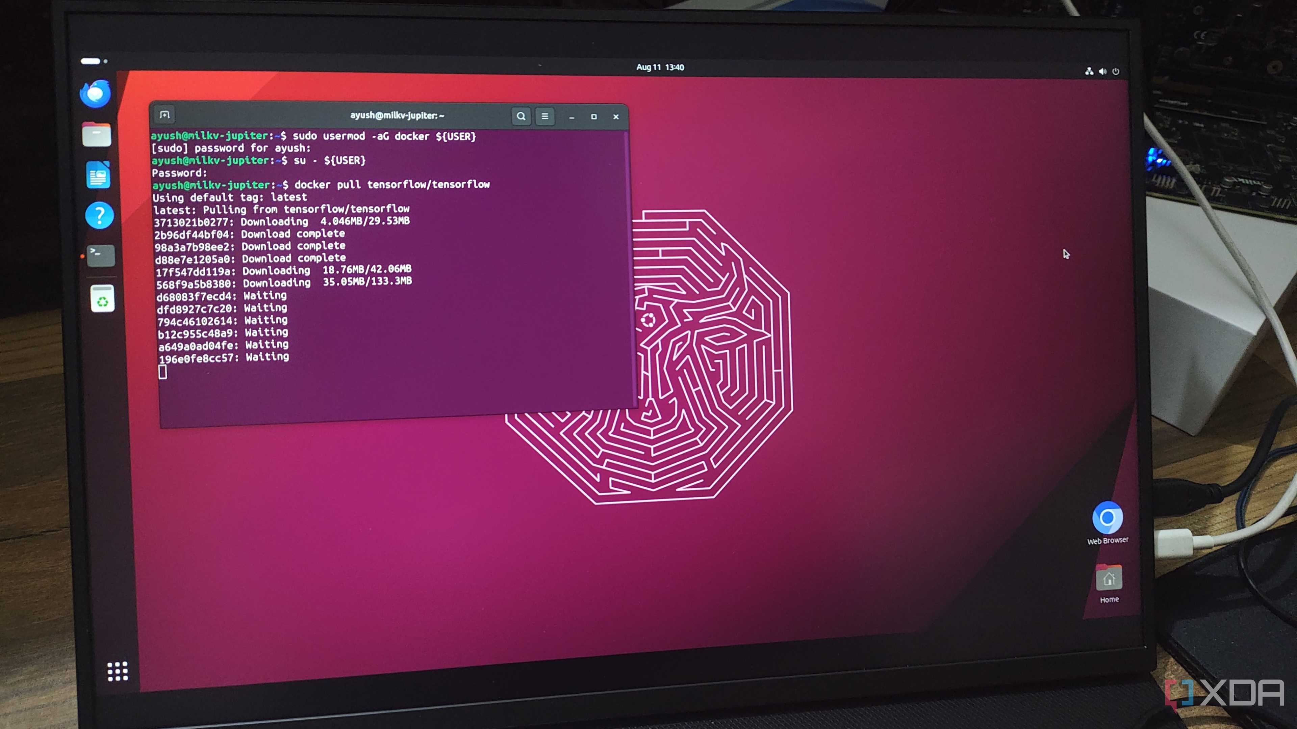Expand system menu via the power icon
Image resolution: width=1297 pixels, height=729 pixels.
point(1116,72)
